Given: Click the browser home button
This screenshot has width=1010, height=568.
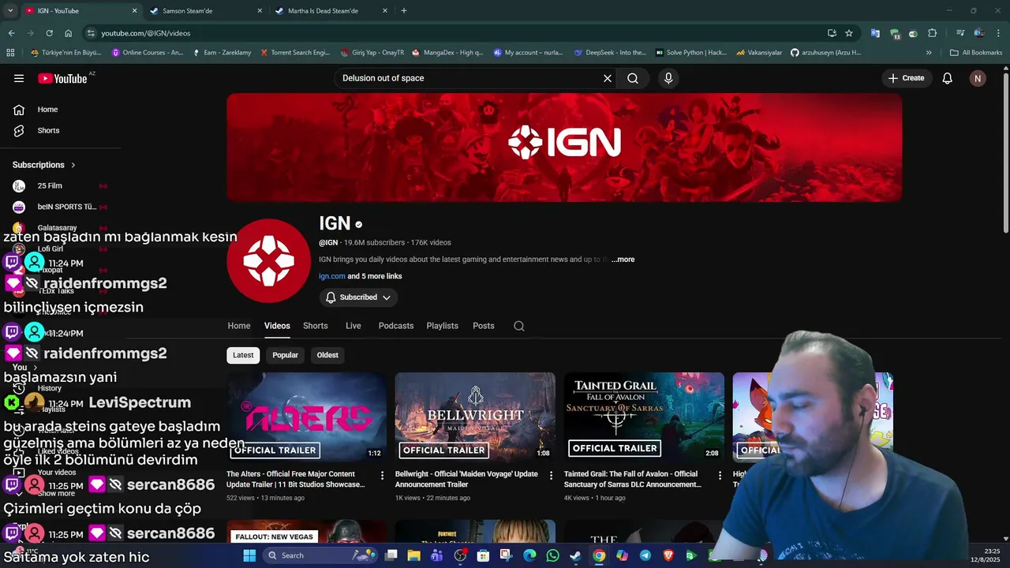Looking at the screenshot, I should 69,33.
